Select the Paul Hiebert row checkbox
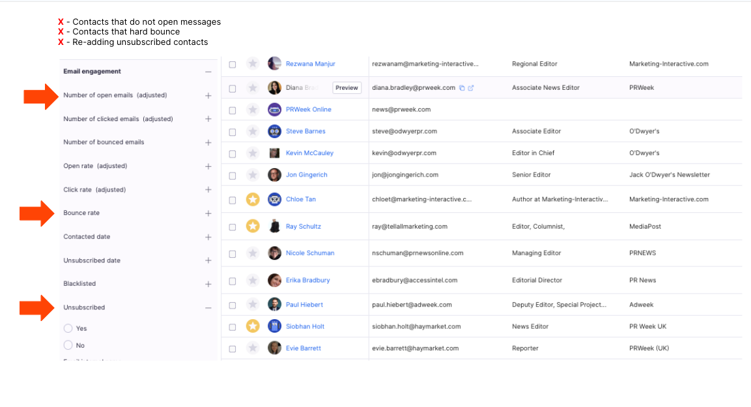751x407 pixels. coord(233,305)
